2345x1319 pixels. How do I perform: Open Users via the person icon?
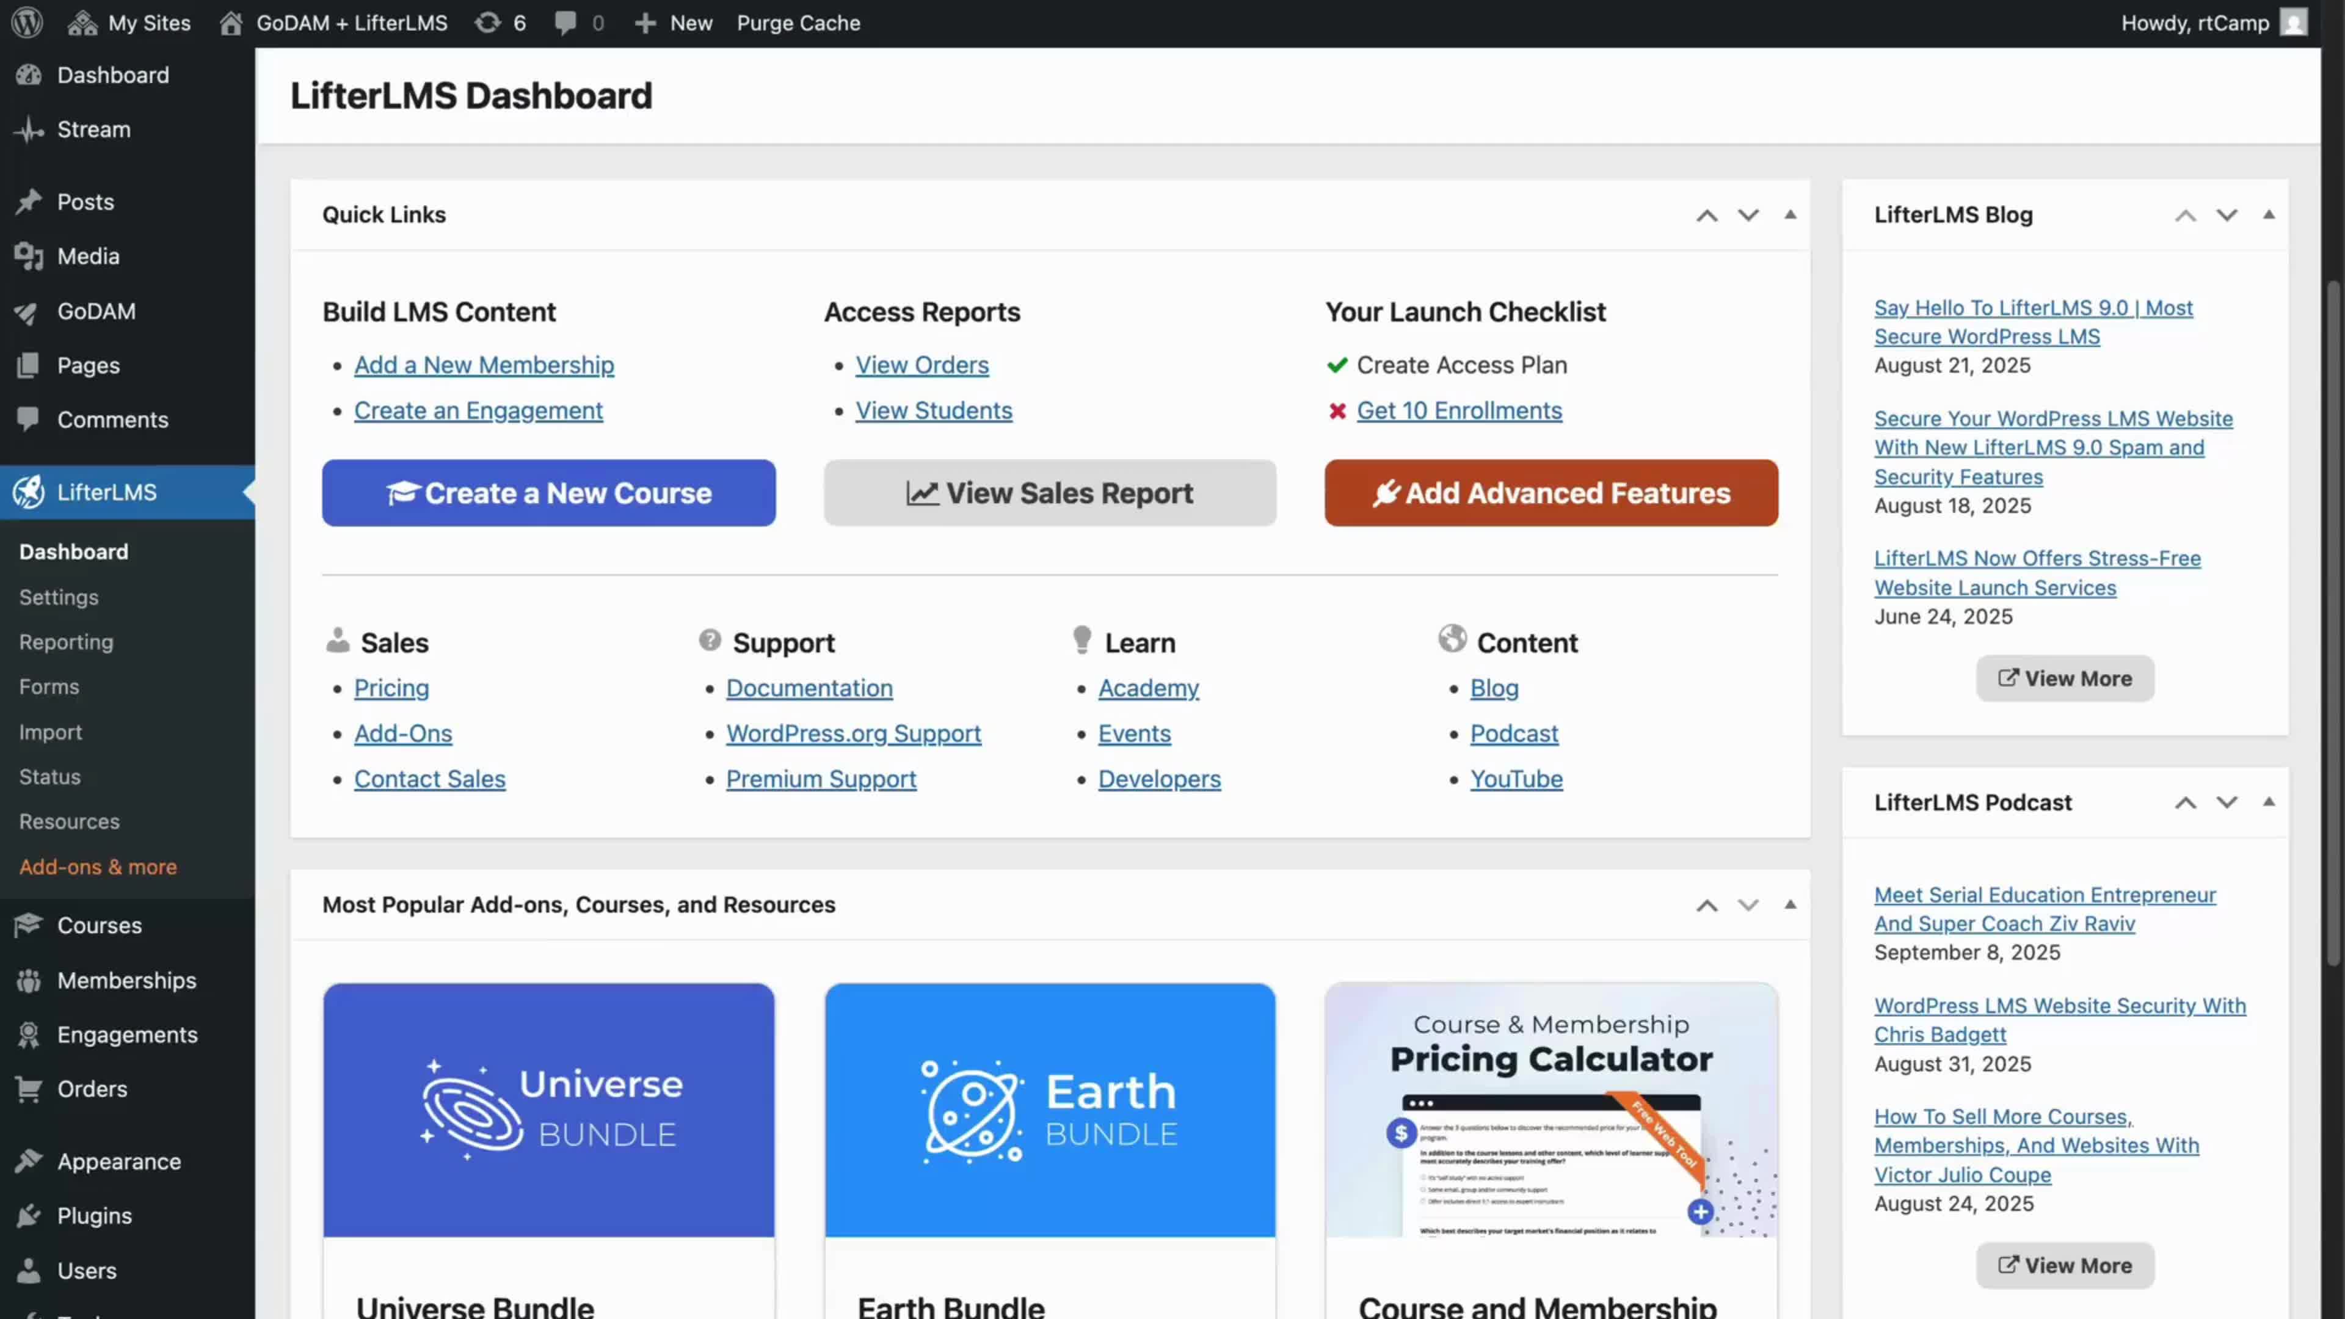click(x=29, y=1271)
